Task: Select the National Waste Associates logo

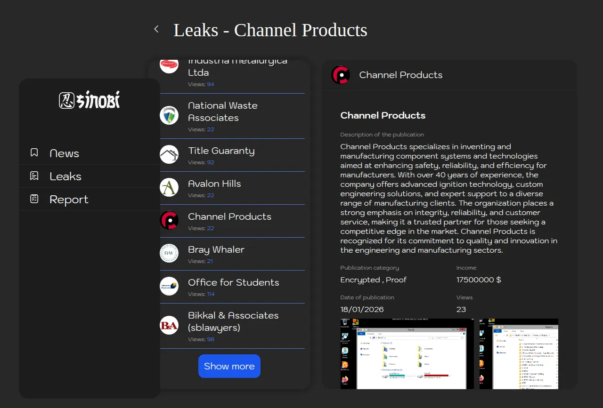Action: 169,115
